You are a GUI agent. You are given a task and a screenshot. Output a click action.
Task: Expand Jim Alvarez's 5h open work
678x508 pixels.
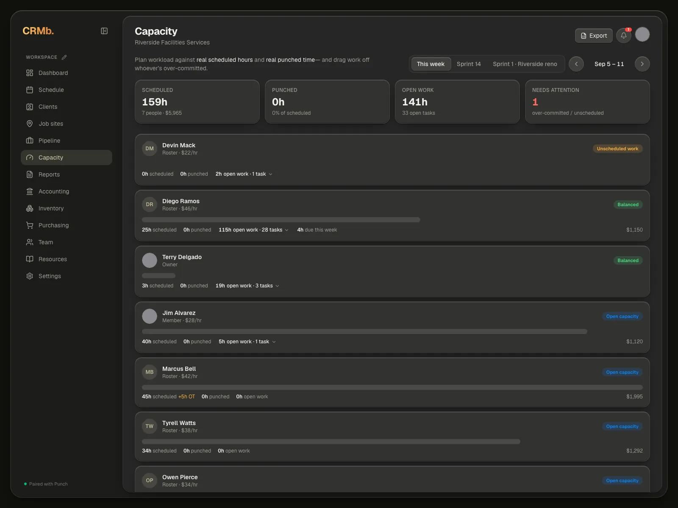pyautogui.click(x=247, y=342)
